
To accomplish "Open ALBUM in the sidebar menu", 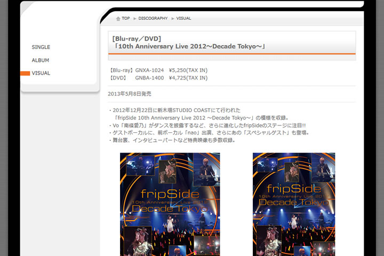I will click(x=41, y=60).
